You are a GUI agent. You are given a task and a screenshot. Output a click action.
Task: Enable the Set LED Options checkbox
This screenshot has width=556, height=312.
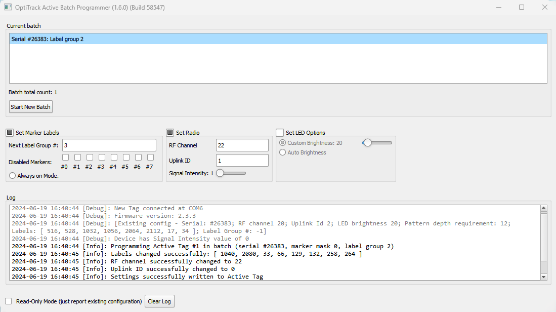pyautogui.click(x=280, y=133)
